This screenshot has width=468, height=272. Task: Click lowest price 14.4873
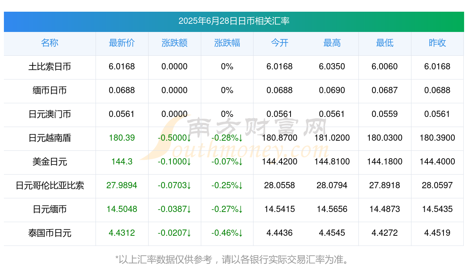click(385, 209)
